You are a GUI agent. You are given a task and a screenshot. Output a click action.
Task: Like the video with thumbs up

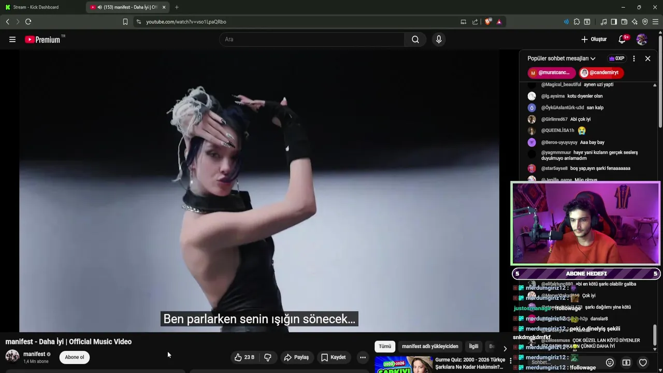[x=244, y=357]
